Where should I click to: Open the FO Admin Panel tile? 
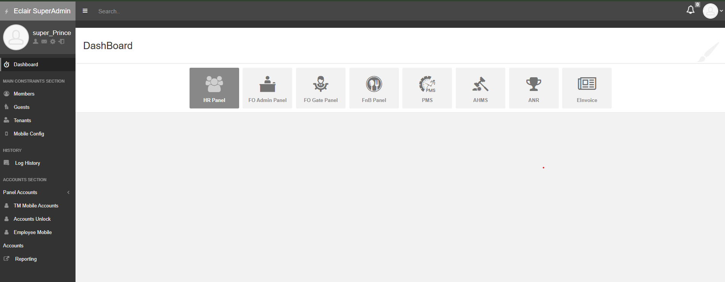pos(267,88)
